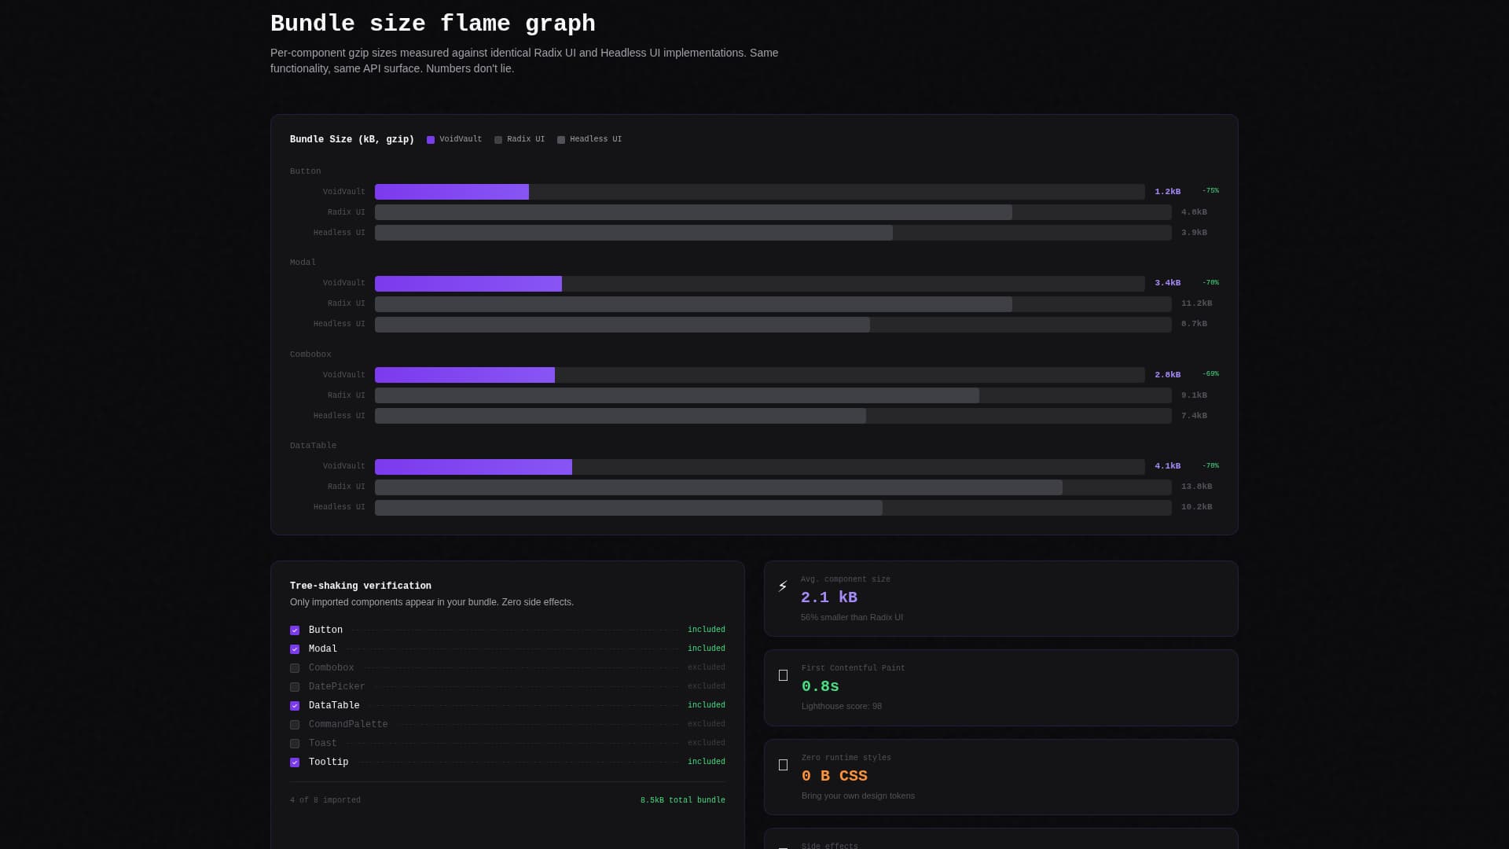Click the DataTable VoidVault purple bar
The height and width of the screenshot is (849, 1509).
pyautogui.click(x=473, y=467)
